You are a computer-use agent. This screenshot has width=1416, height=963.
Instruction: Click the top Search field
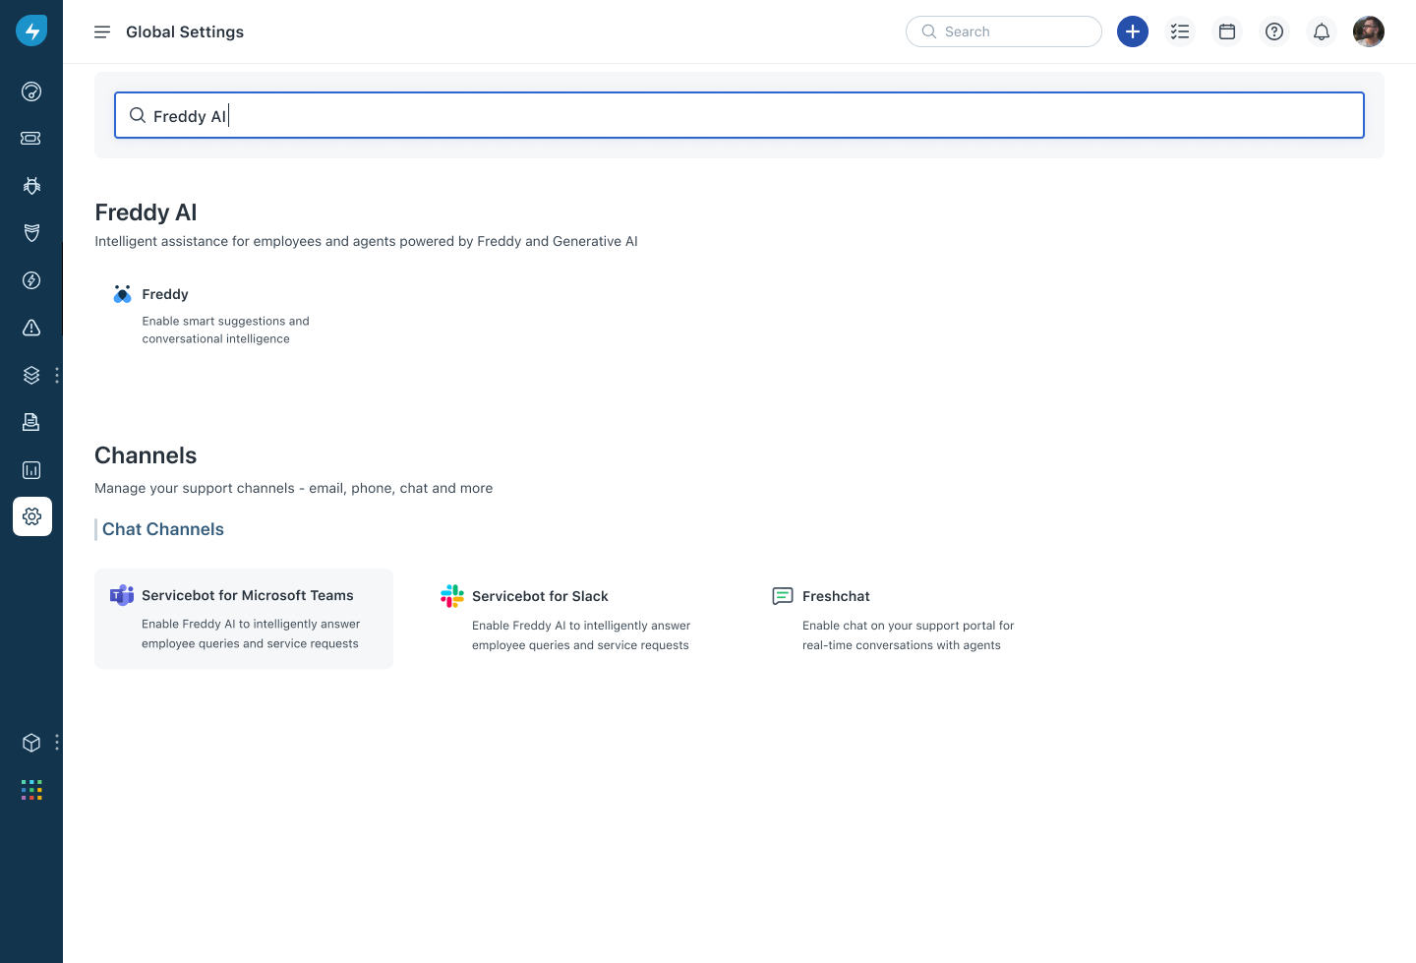[x=1004, y=31]
